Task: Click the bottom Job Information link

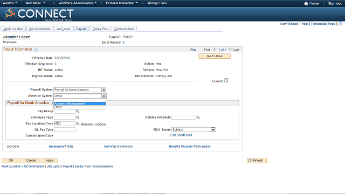Action: pyautogui.click(x=33, y=167)
